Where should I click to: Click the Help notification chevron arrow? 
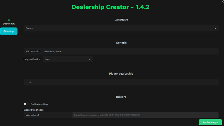(89, 59)
